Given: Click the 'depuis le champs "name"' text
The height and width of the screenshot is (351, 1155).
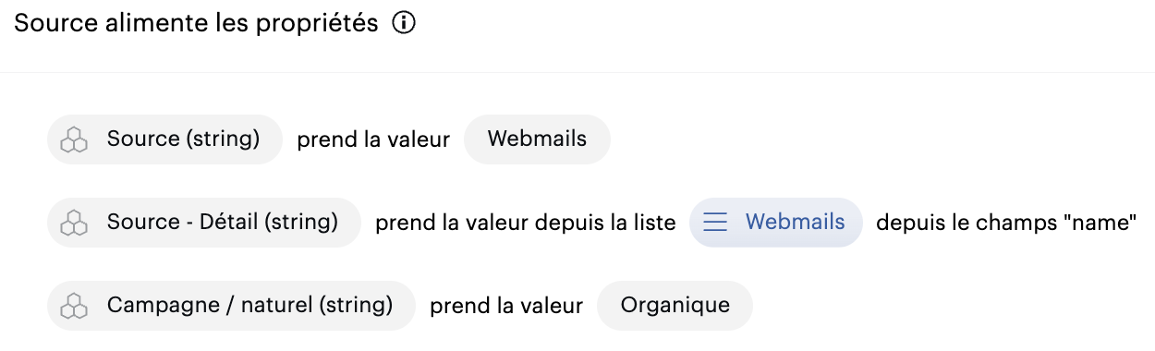Looking at the screenshot, I should click(x=1006, y=224).
